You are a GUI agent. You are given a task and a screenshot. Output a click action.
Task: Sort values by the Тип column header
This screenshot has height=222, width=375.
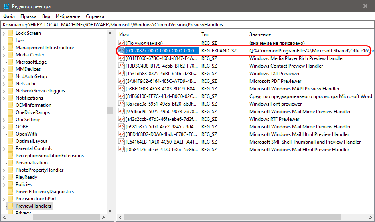click(x=223, y=34)
